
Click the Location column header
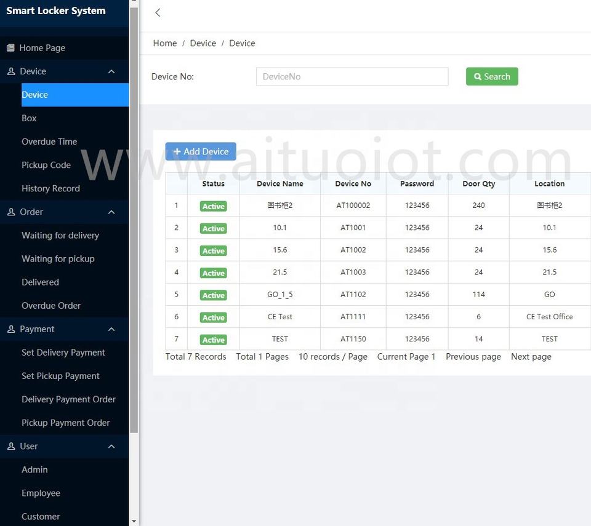pyautogui.click(x=550, y=183)
